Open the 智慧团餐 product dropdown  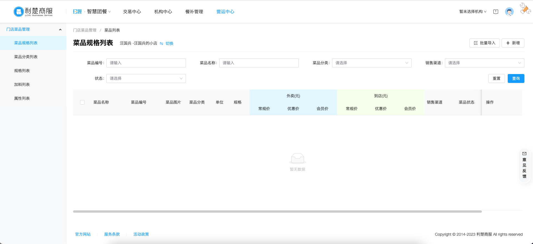99,12
